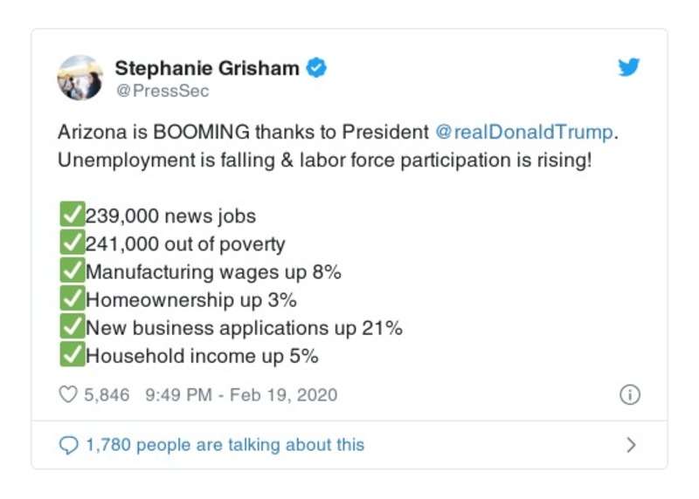Viewport: 699px width, 499px height.
Task: Like the tweet with heart icon
Action: 68,394
